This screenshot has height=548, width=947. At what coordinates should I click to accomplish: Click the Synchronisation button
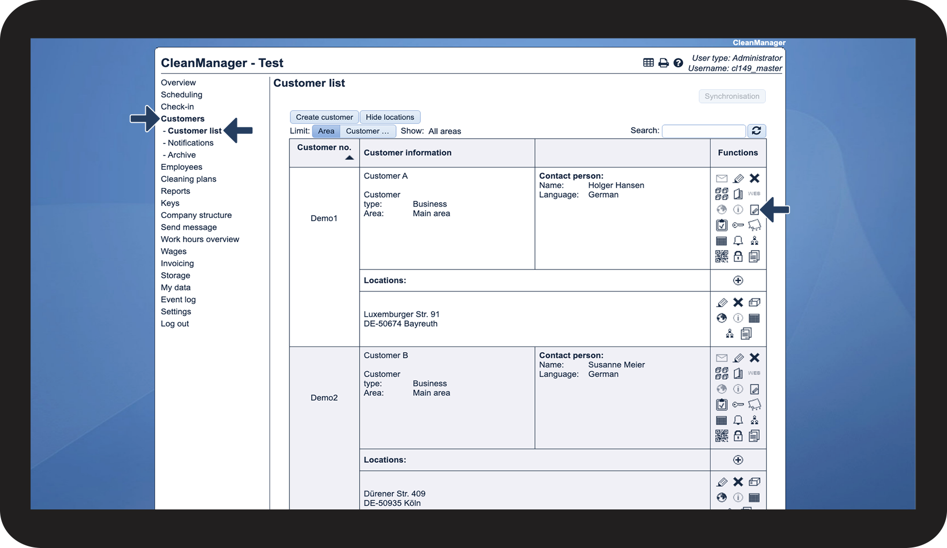pos(732,96)
